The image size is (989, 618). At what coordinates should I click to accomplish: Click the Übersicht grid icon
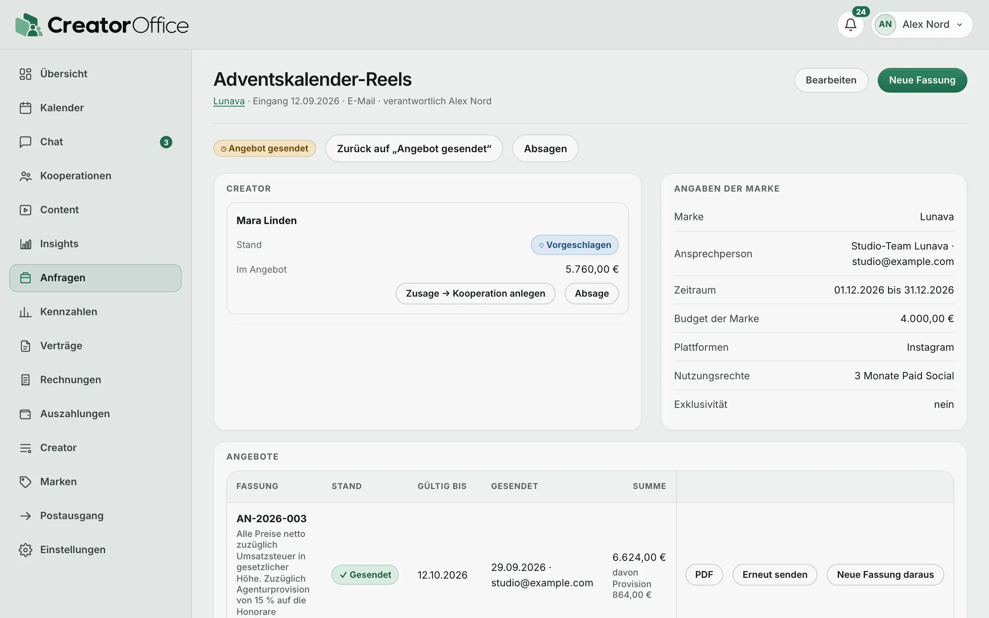click(x=25, y=74)
